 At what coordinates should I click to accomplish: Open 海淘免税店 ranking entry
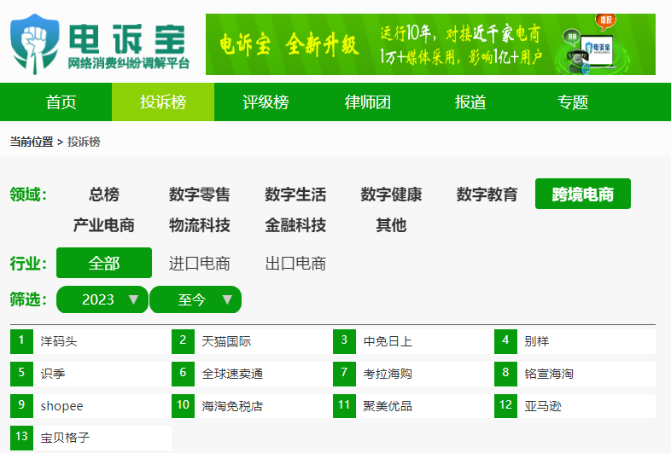(x=232, y=406)
